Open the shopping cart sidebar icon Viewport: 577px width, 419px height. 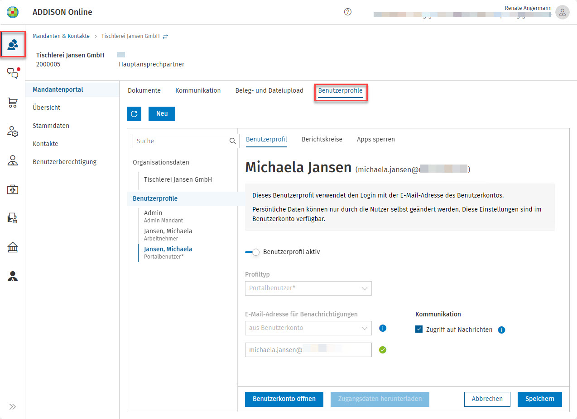(13, 103)
